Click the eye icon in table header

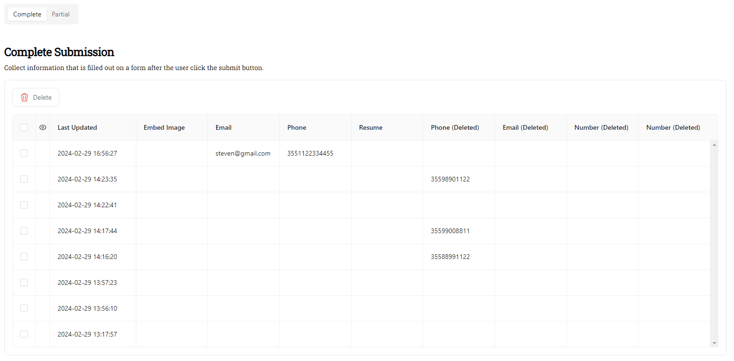(x=43, y=127)
